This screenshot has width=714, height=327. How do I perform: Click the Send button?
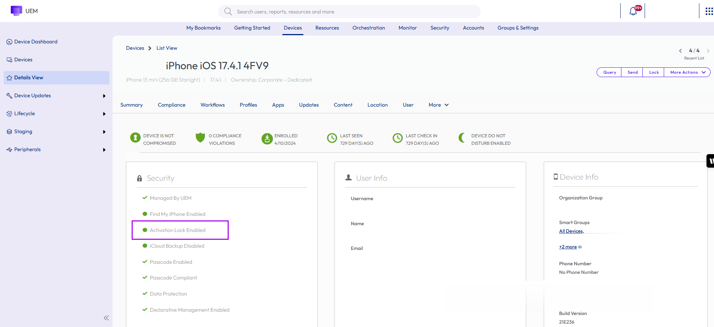point(633,73)
